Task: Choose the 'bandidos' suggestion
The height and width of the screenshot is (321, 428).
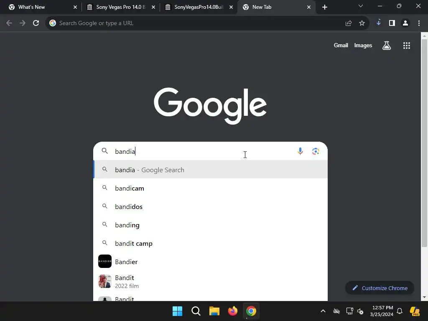Action: 211,206
